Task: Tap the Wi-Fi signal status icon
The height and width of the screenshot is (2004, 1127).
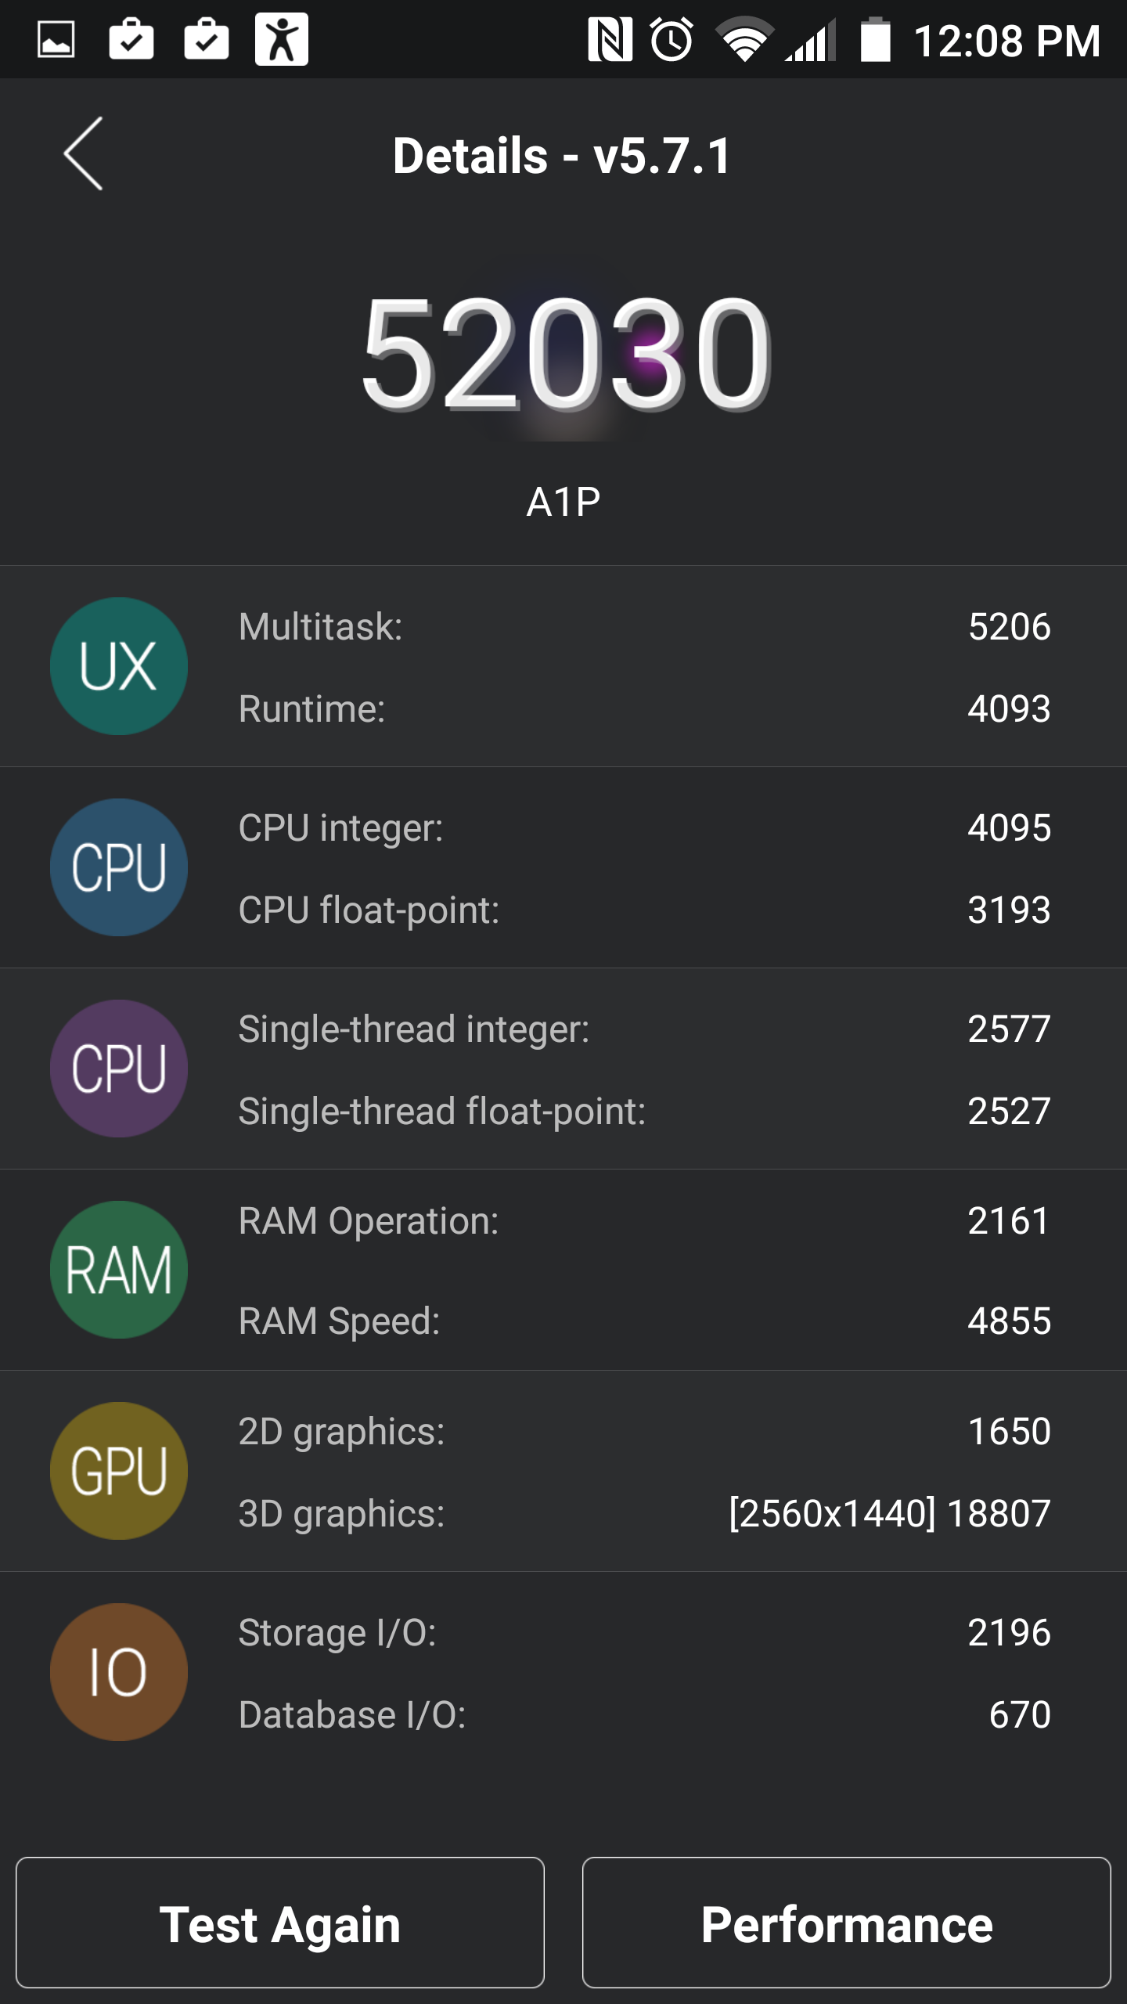Action: [744, 40]
